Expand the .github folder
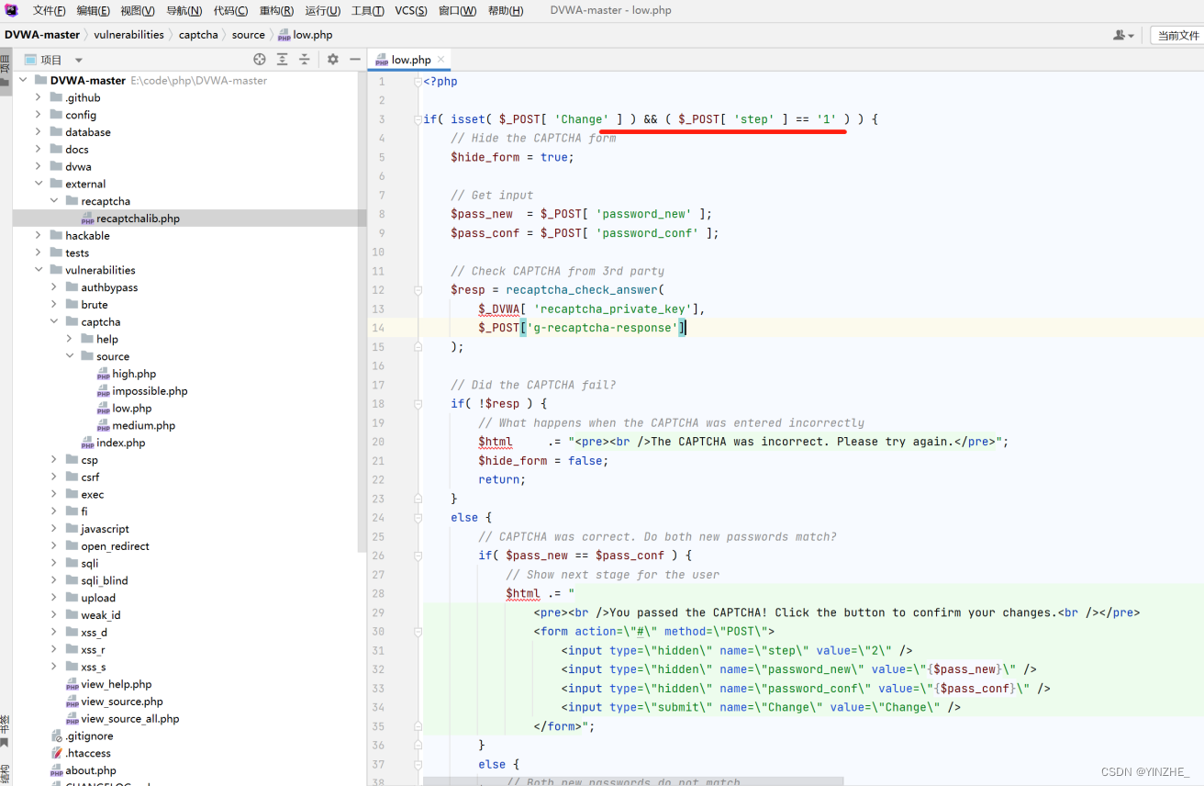This screenshot has height=786, width=1204. (39, 97)
